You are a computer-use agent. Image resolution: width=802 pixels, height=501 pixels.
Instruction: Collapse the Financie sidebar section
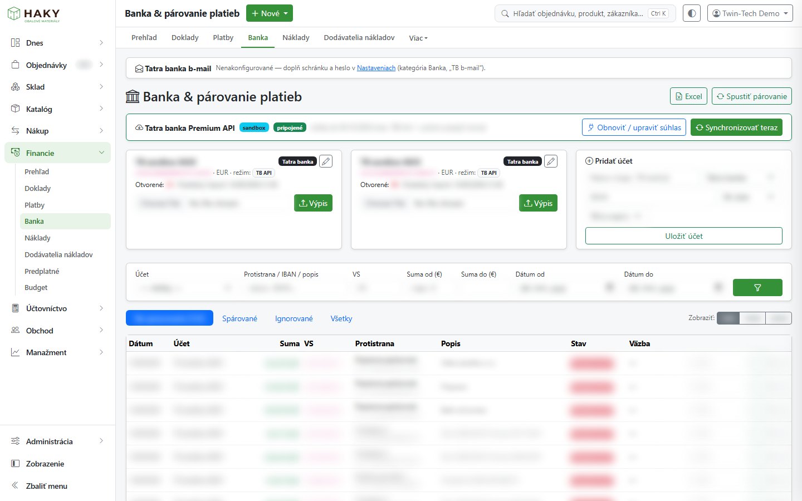pyautogui.click(x=101, y=153)
